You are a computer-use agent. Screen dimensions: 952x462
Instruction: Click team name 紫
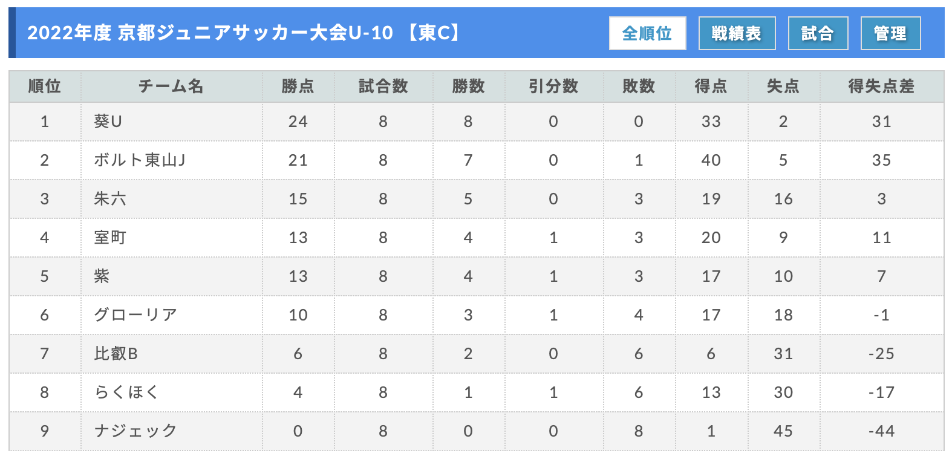[102, 276]
